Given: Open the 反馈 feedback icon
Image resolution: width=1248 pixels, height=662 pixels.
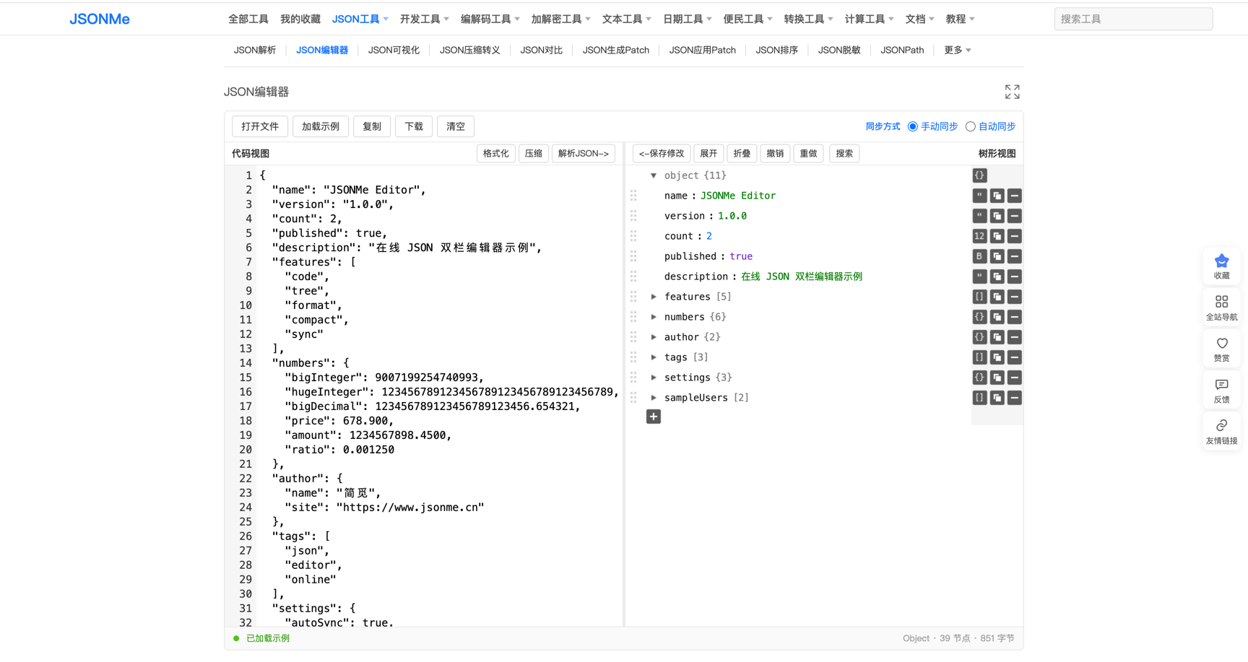Looking at the screenshot, I should [x=1221, y=390].
